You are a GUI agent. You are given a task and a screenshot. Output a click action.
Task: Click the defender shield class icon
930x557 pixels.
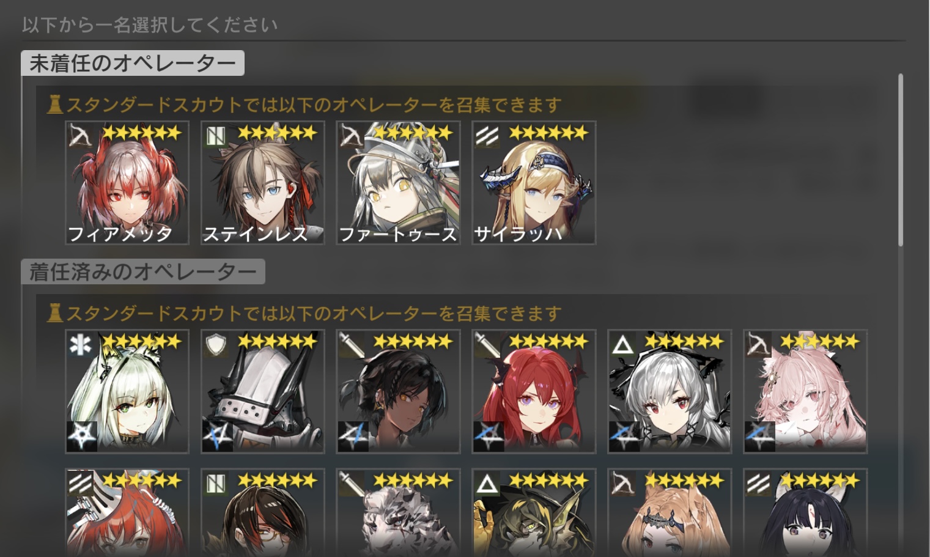pyautogui.click(x=215, y=344)
